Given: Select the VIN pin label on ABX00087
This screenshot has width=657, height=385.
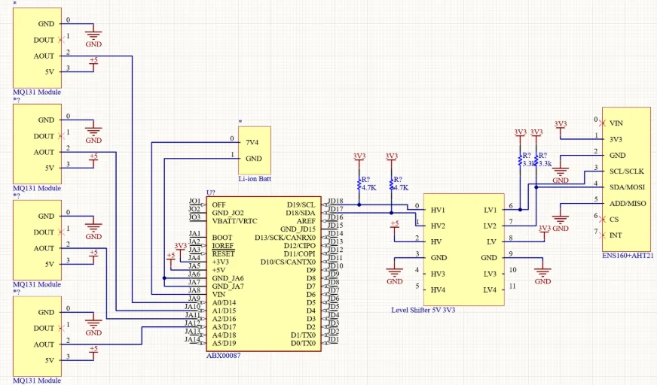Looking at the screenshot, I should coord(218,294).
